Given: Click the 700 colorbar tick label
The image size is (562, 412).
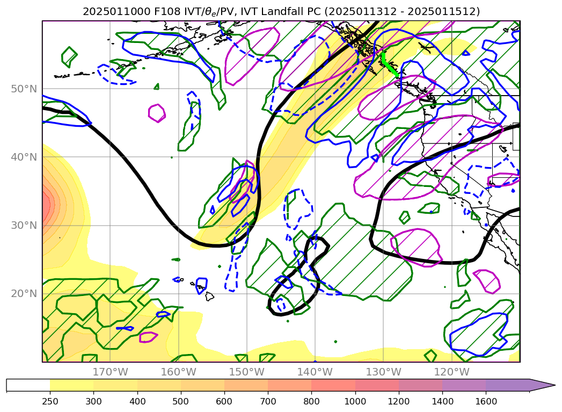Looking at the screenshot, I should (268, 401).
